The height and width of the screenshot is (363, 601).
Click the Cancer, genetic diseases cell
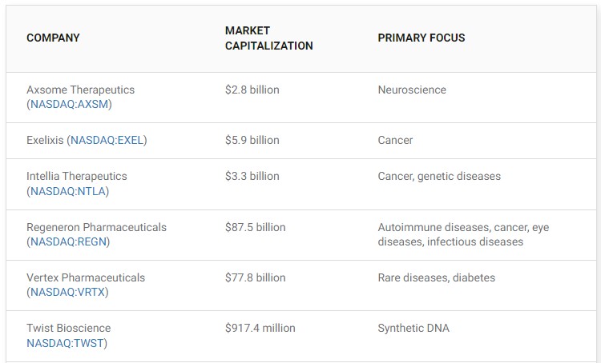pos(439,176)
